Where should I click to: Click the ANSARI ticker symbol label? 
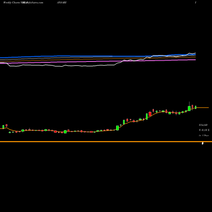61,3
